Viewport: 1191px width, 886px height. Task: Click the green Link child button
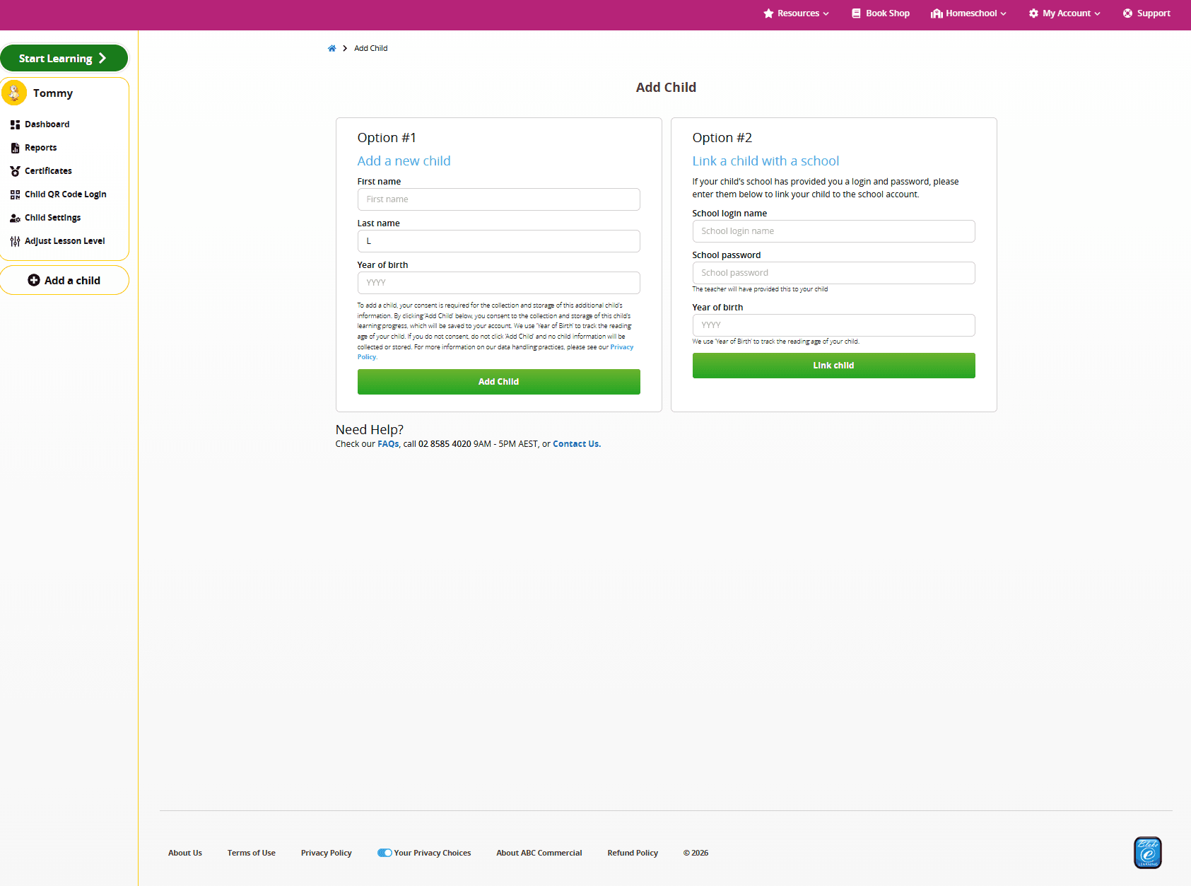pos(834,366)
